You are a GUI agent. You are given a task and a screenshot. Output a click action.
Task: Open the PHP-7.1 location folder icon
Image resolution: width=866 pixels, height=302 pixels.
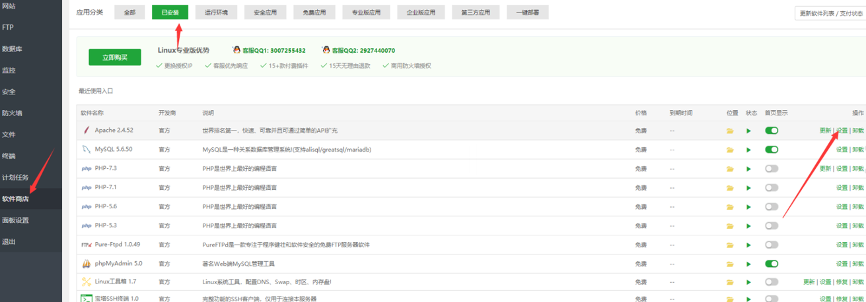[x=730, y=188]
